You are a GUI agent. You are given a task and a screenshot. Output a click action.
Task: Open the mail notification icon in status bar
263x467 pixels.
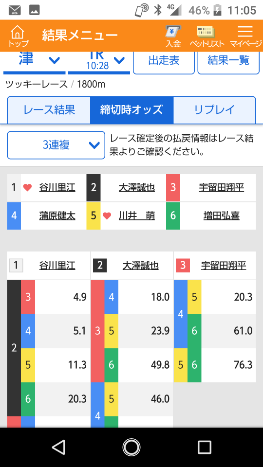[x=15, y=10]
